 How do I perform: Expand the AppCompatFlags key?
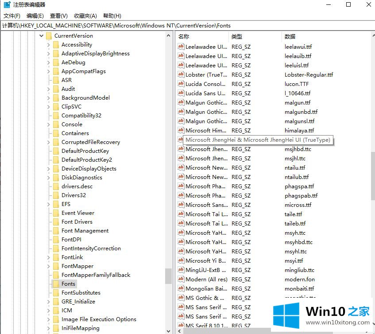pyautogui.click(x=49, y=71)
